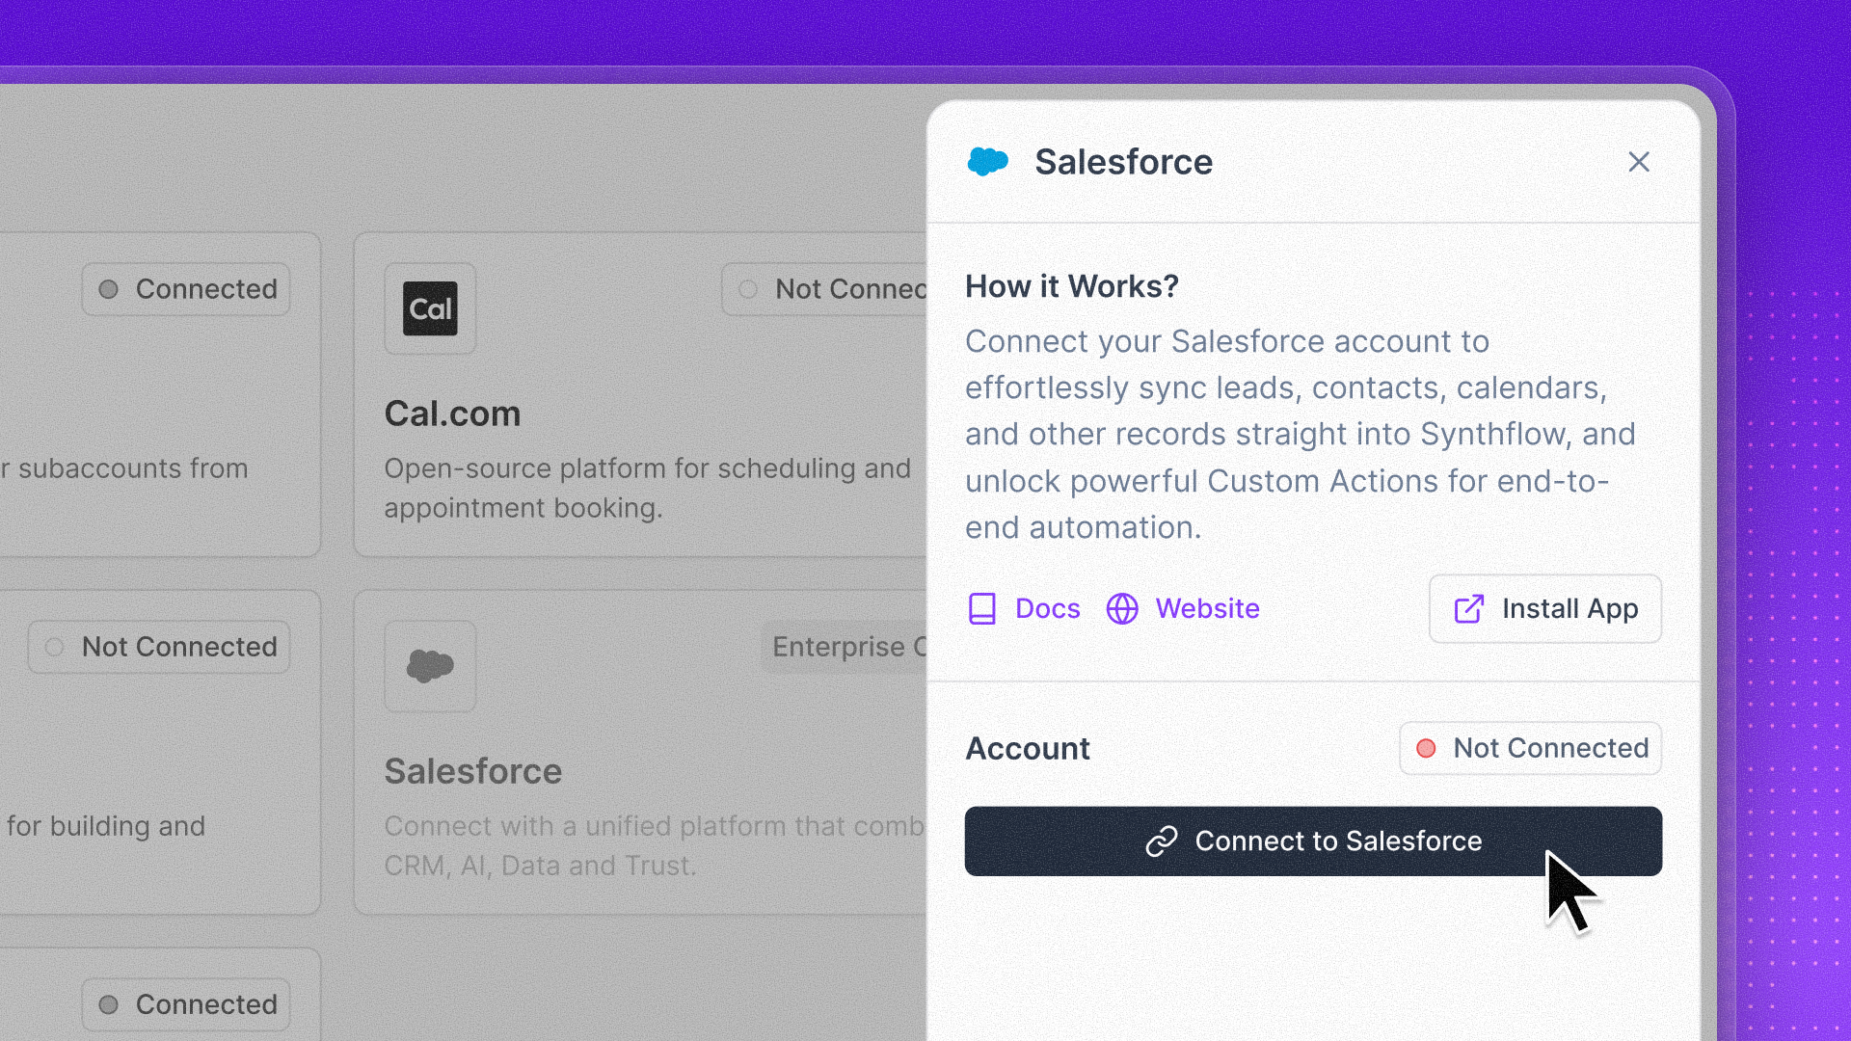Open the Docs book icon
Viewport: 1851px width, 1041px height.
(x=981, y=609)
